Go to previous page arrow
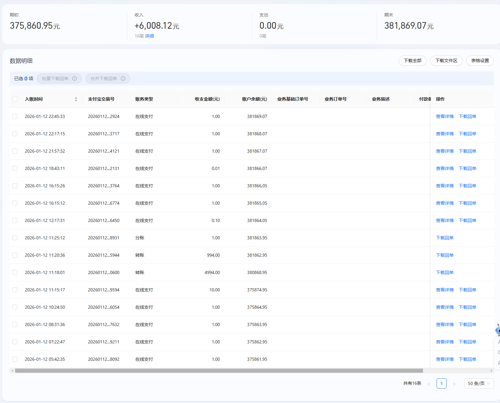 429,384
